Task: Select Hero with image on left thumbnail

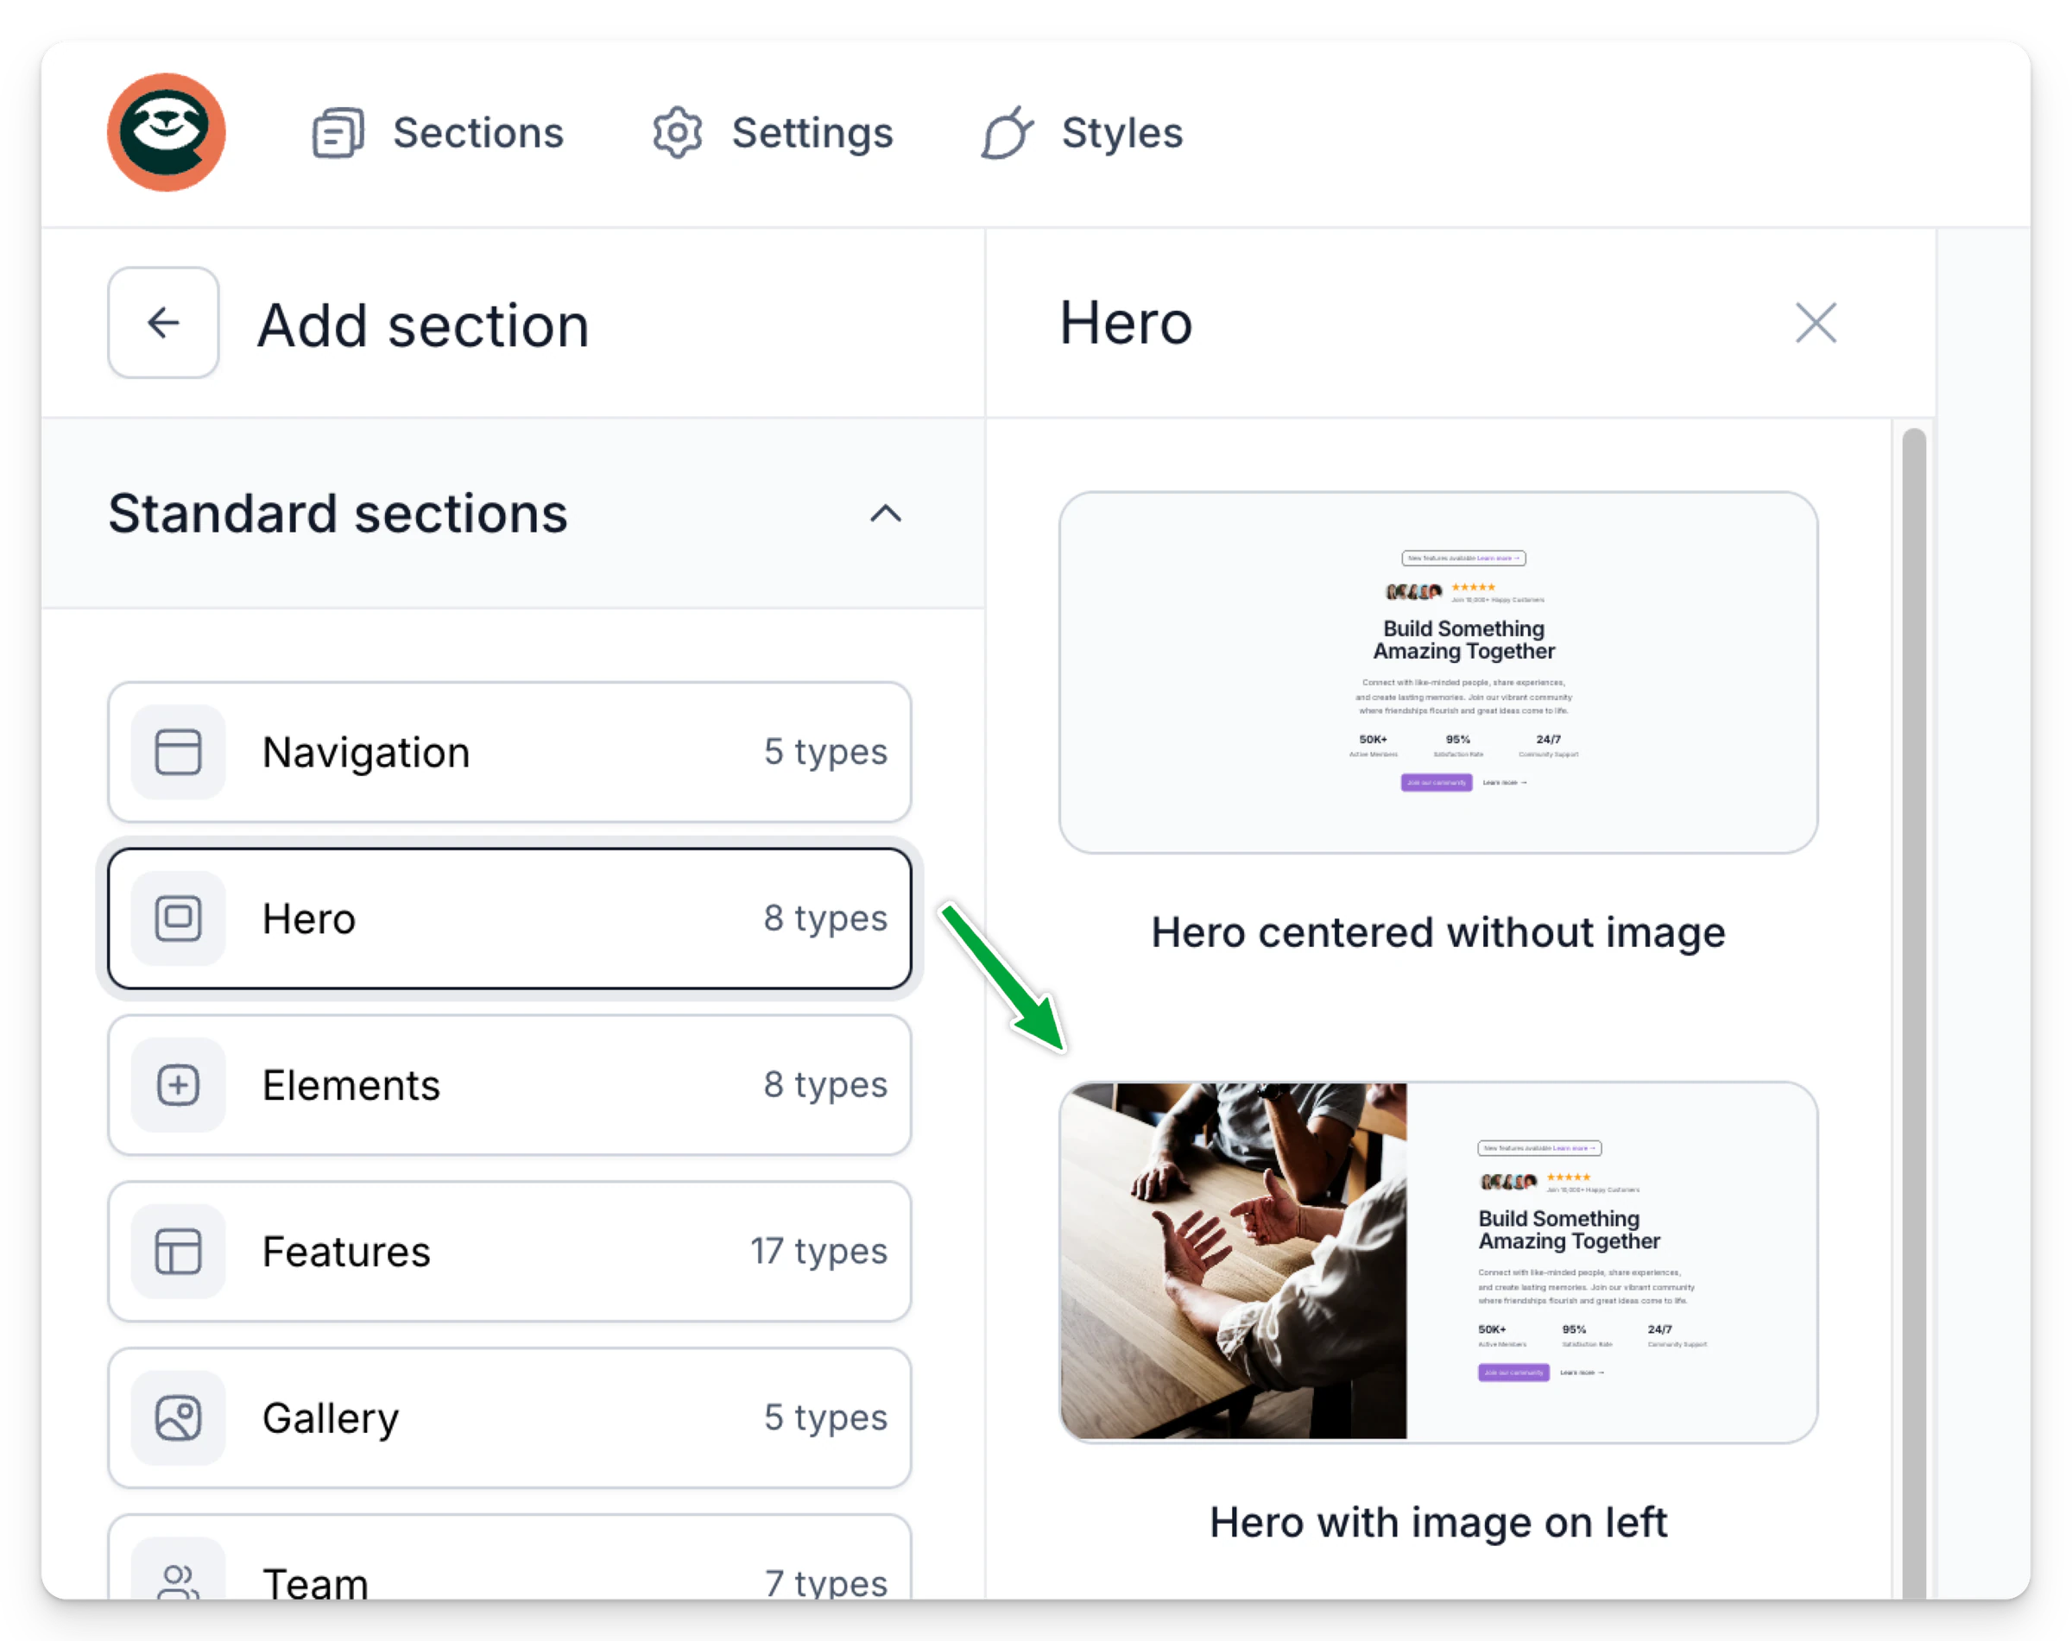Action: (1437, 1261)
